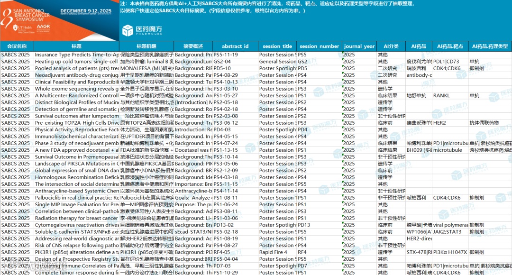Image resolution: width=512 pixels, height=275 pixels.
Task: Click machine translation cell starting 'FDA批准的新多西他赛'
Action: tap(146, 150)
